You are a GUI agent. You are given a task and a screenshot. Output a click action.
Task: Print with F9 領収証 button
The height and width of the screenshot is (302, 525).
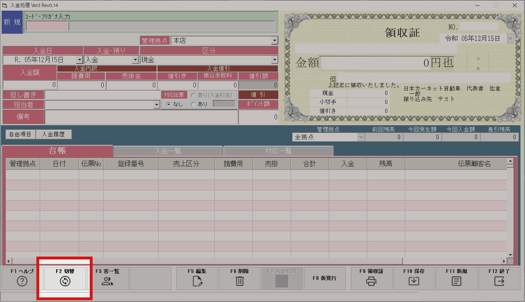372,278
